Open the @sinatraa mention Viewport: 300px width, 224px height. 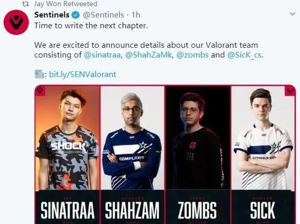point(102,55)
